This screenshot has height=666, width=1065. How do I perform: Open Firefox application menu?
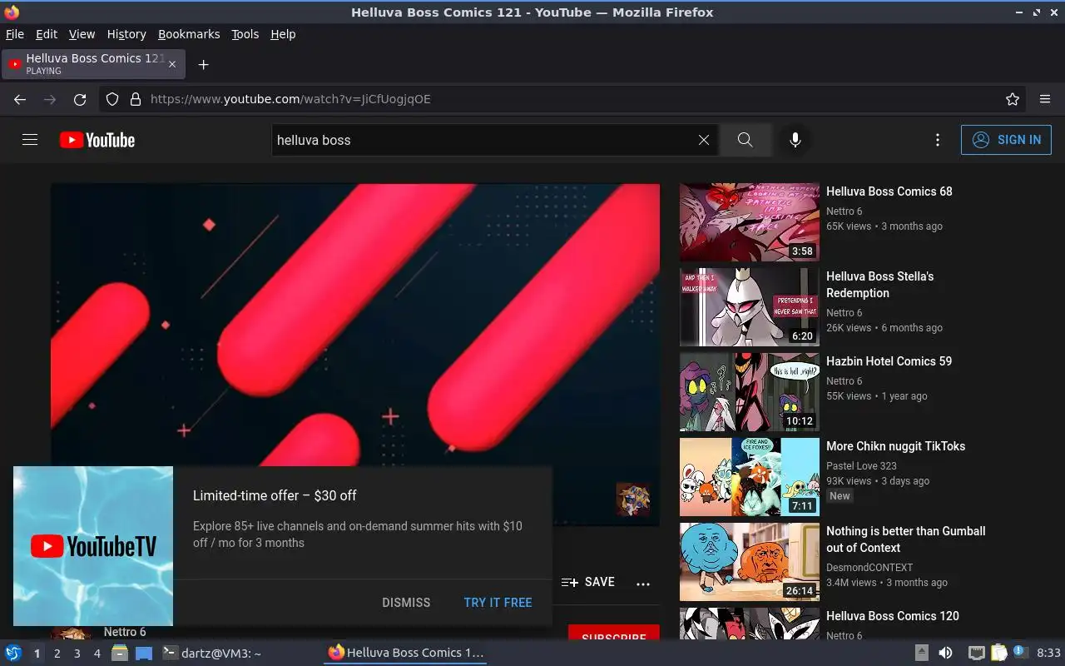click(1045, 99)
